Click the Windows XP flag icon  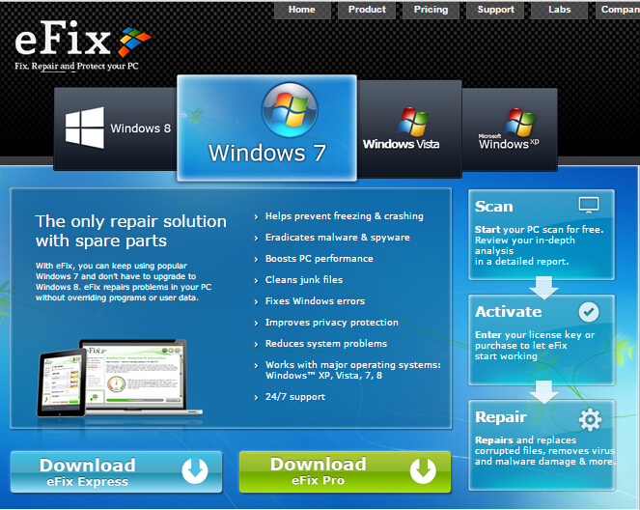click(519, 122)
